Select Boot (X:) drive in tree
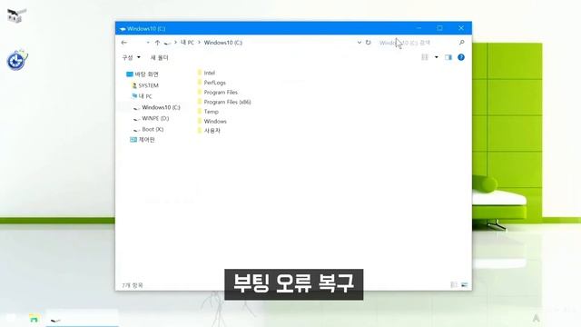Image resolution: width=581 pixels, height=327 pixels. pos(148,129)
